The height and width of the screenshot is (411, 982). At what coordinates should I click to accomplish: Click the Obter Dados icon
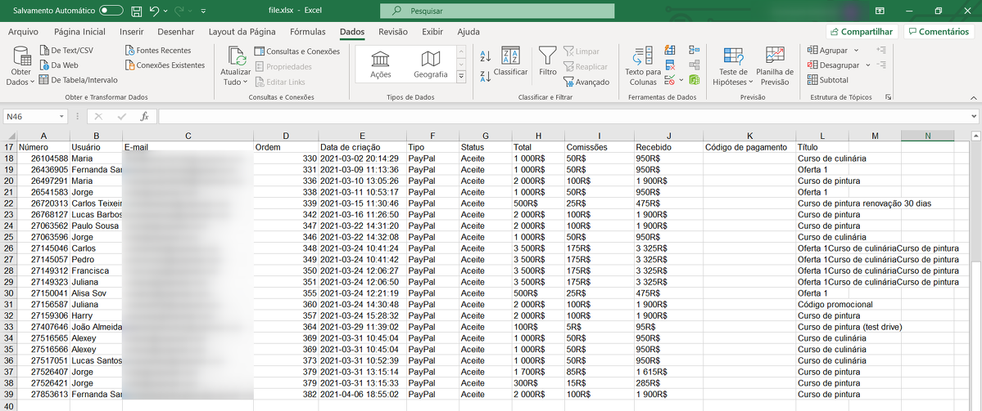[20, 57]
